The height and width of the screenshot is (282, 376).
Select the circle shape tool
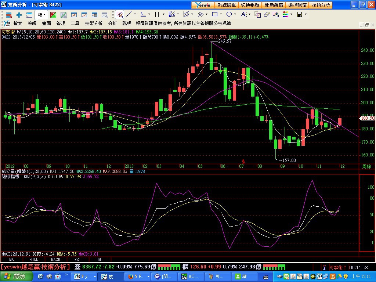(x=229, y=14)
